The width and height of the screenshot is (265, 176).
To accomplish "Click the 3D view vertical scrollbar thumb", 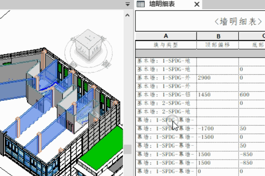I will [x=127, y=149].
